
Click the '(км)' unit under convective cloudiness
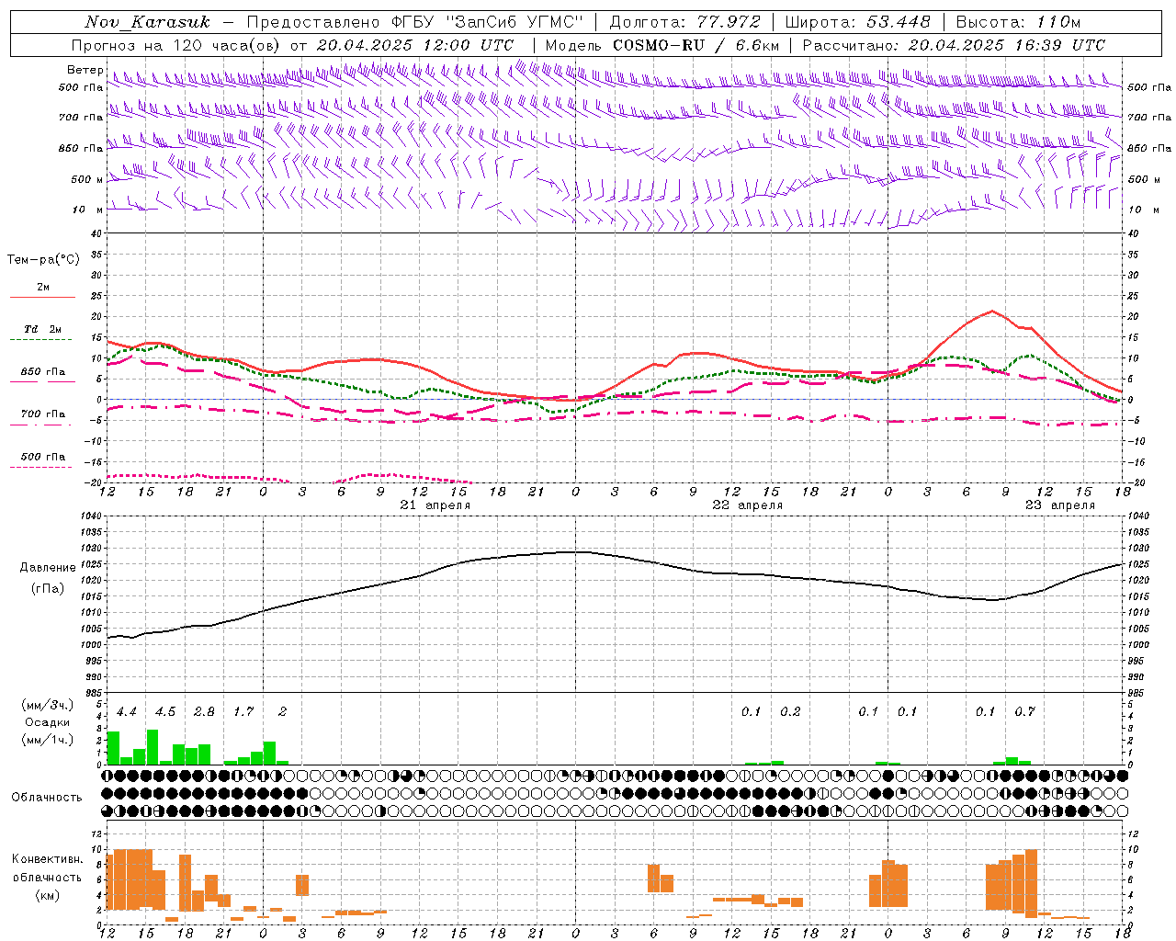click(47, 895)
